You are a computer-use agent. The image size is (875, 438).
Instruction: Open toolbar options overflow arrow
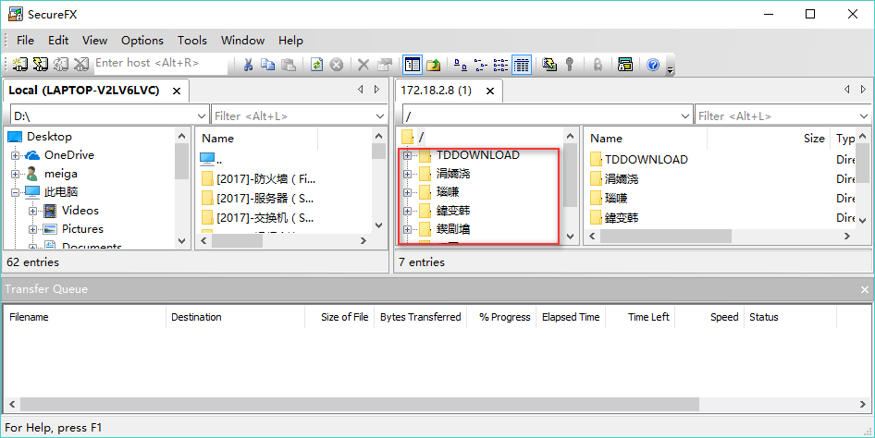(671, 69)
